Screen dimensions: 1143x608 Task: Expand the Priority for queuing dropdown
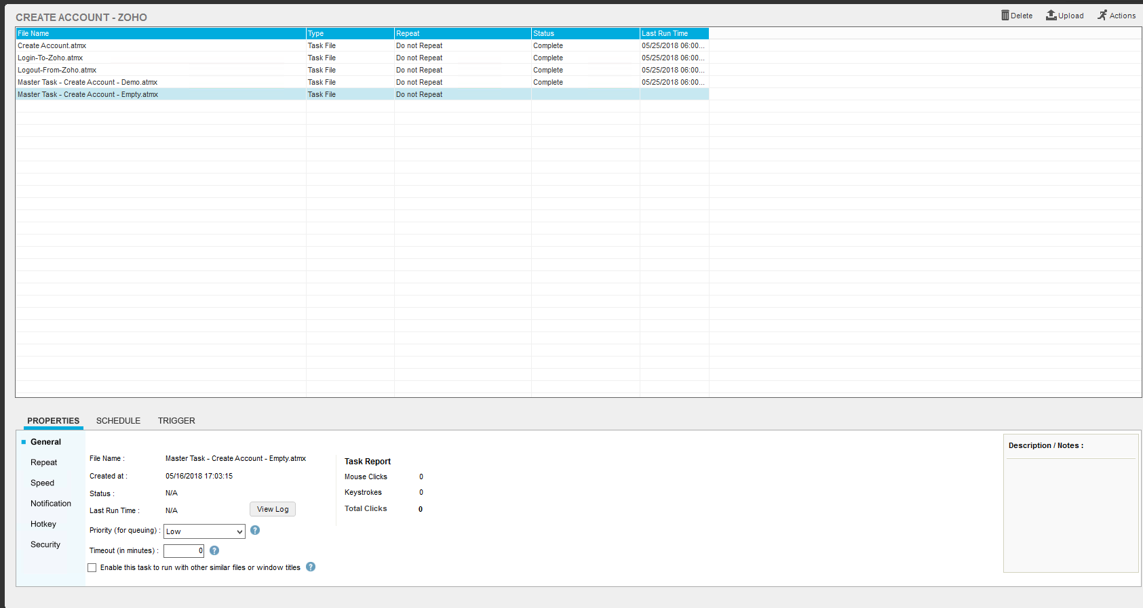point(204,531)
